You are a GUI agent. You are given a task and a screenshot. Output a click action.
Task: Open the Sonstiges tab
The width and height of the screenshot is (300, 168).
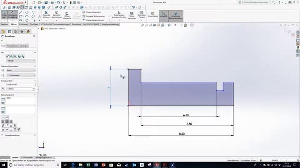[23, 46]
